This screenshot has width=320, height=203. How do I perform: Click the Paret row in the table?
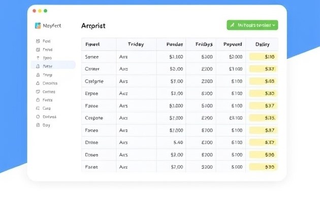(92, 166)
